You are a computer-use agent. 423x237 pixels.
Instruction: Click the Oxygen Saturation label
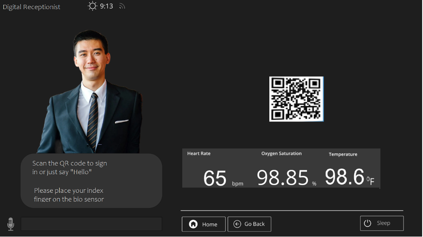point(281,154)
